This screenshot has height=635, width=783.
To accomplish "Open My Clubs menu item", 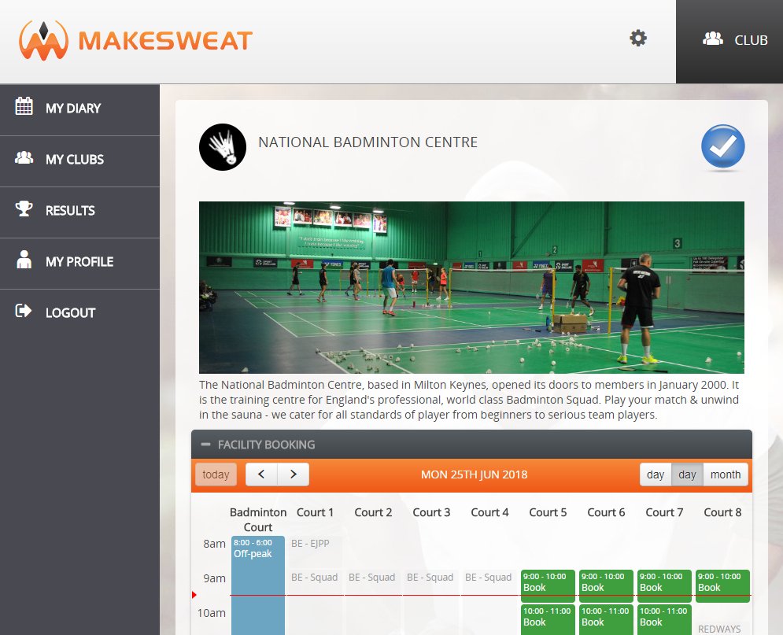I will tap(80, 161).
